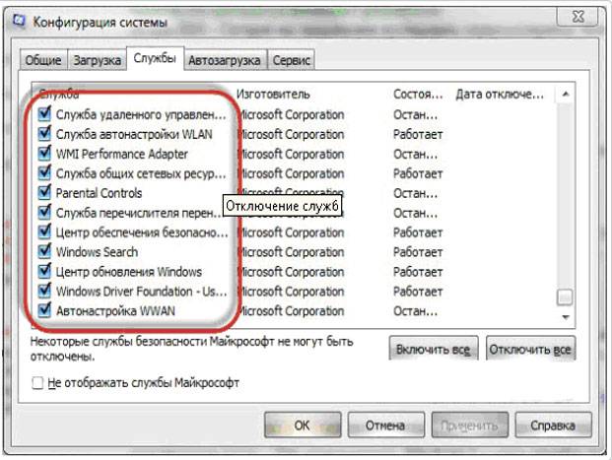Viewport: 612px width, 460px height.
Task: Sort services by the Изготовитель column header
Action: (273, 95)
